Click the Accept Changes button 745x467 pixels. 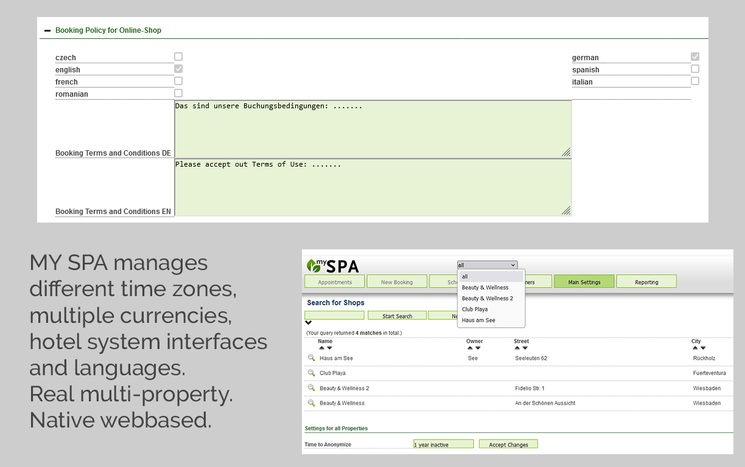pos(508,445)
